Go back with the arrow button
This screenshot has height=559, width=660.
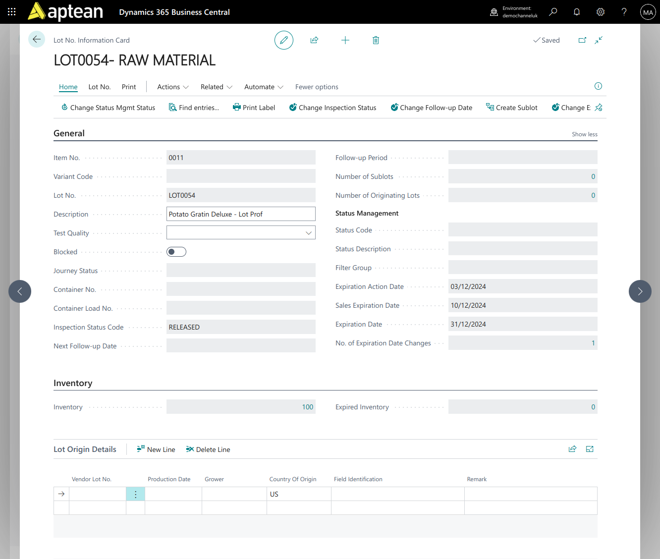pyautogui.click(x=37, y=39)
